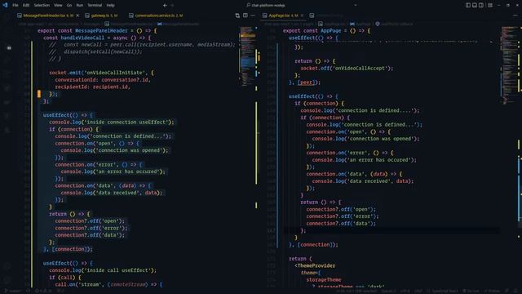Screen dimensions: 522x294
Task: Toggle the primary side bar layout
Action: 468,6
